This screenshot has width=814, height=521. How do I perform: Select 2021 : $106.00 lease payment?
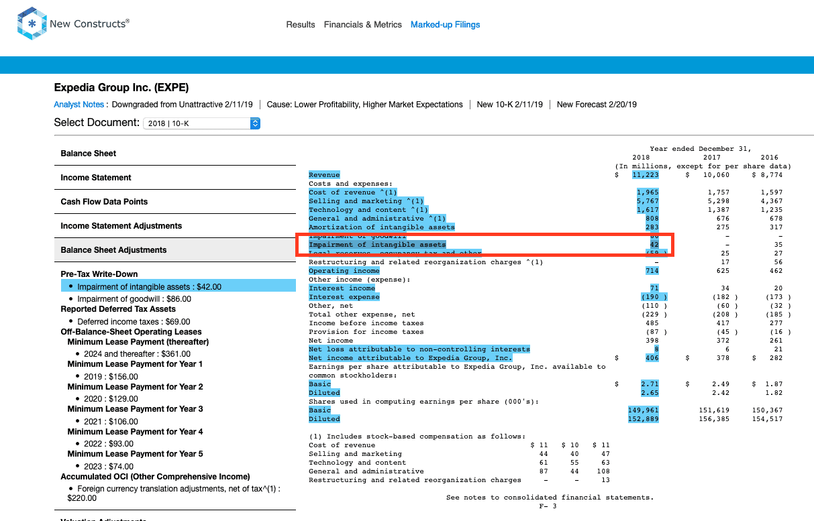pyautogui.click(x=111, y=422)
